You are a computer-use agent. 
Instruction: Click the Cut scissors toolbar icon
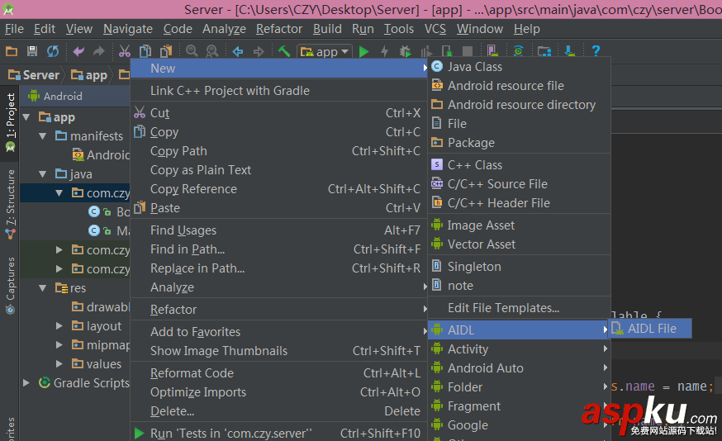tap(125, 51)
